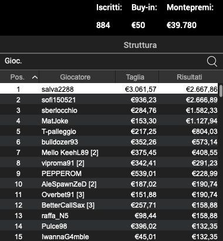Viewport: 223px width, 241px height.
Task: Open the Struttura tab
Action: point(140,45)
